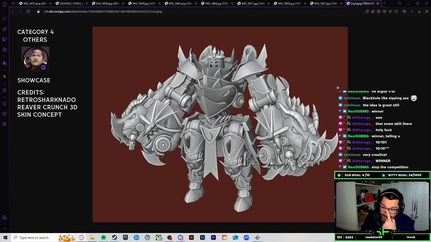The width and height of the screenshot is (431, 242).
Task: Click 'RETROSHARKNADO' credits text
Action: pos(47,100)
